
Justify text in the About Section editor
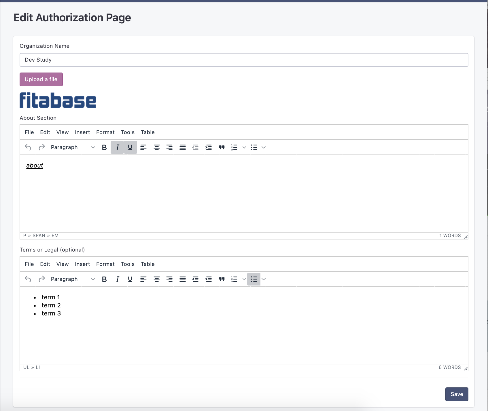183,147
